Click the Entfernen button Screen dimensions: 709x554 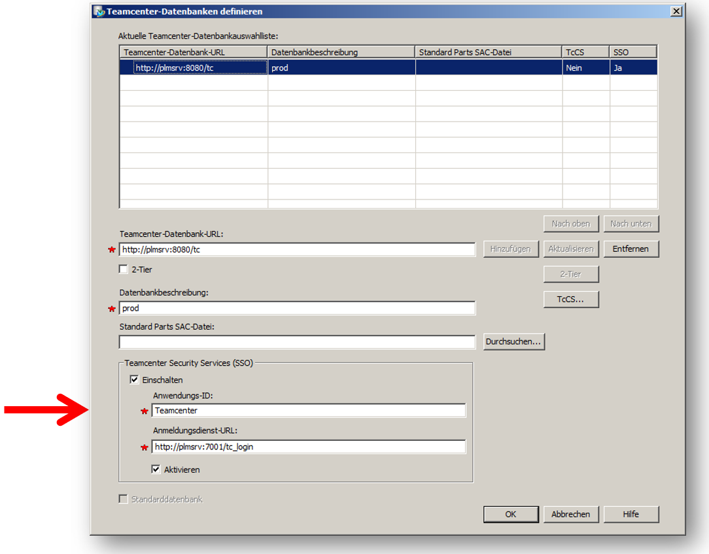coord(631,249)
